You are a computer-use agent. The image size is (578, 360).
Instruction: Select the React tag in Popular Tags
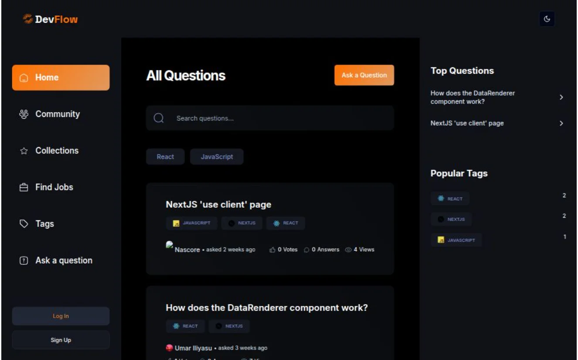[450, 199]
